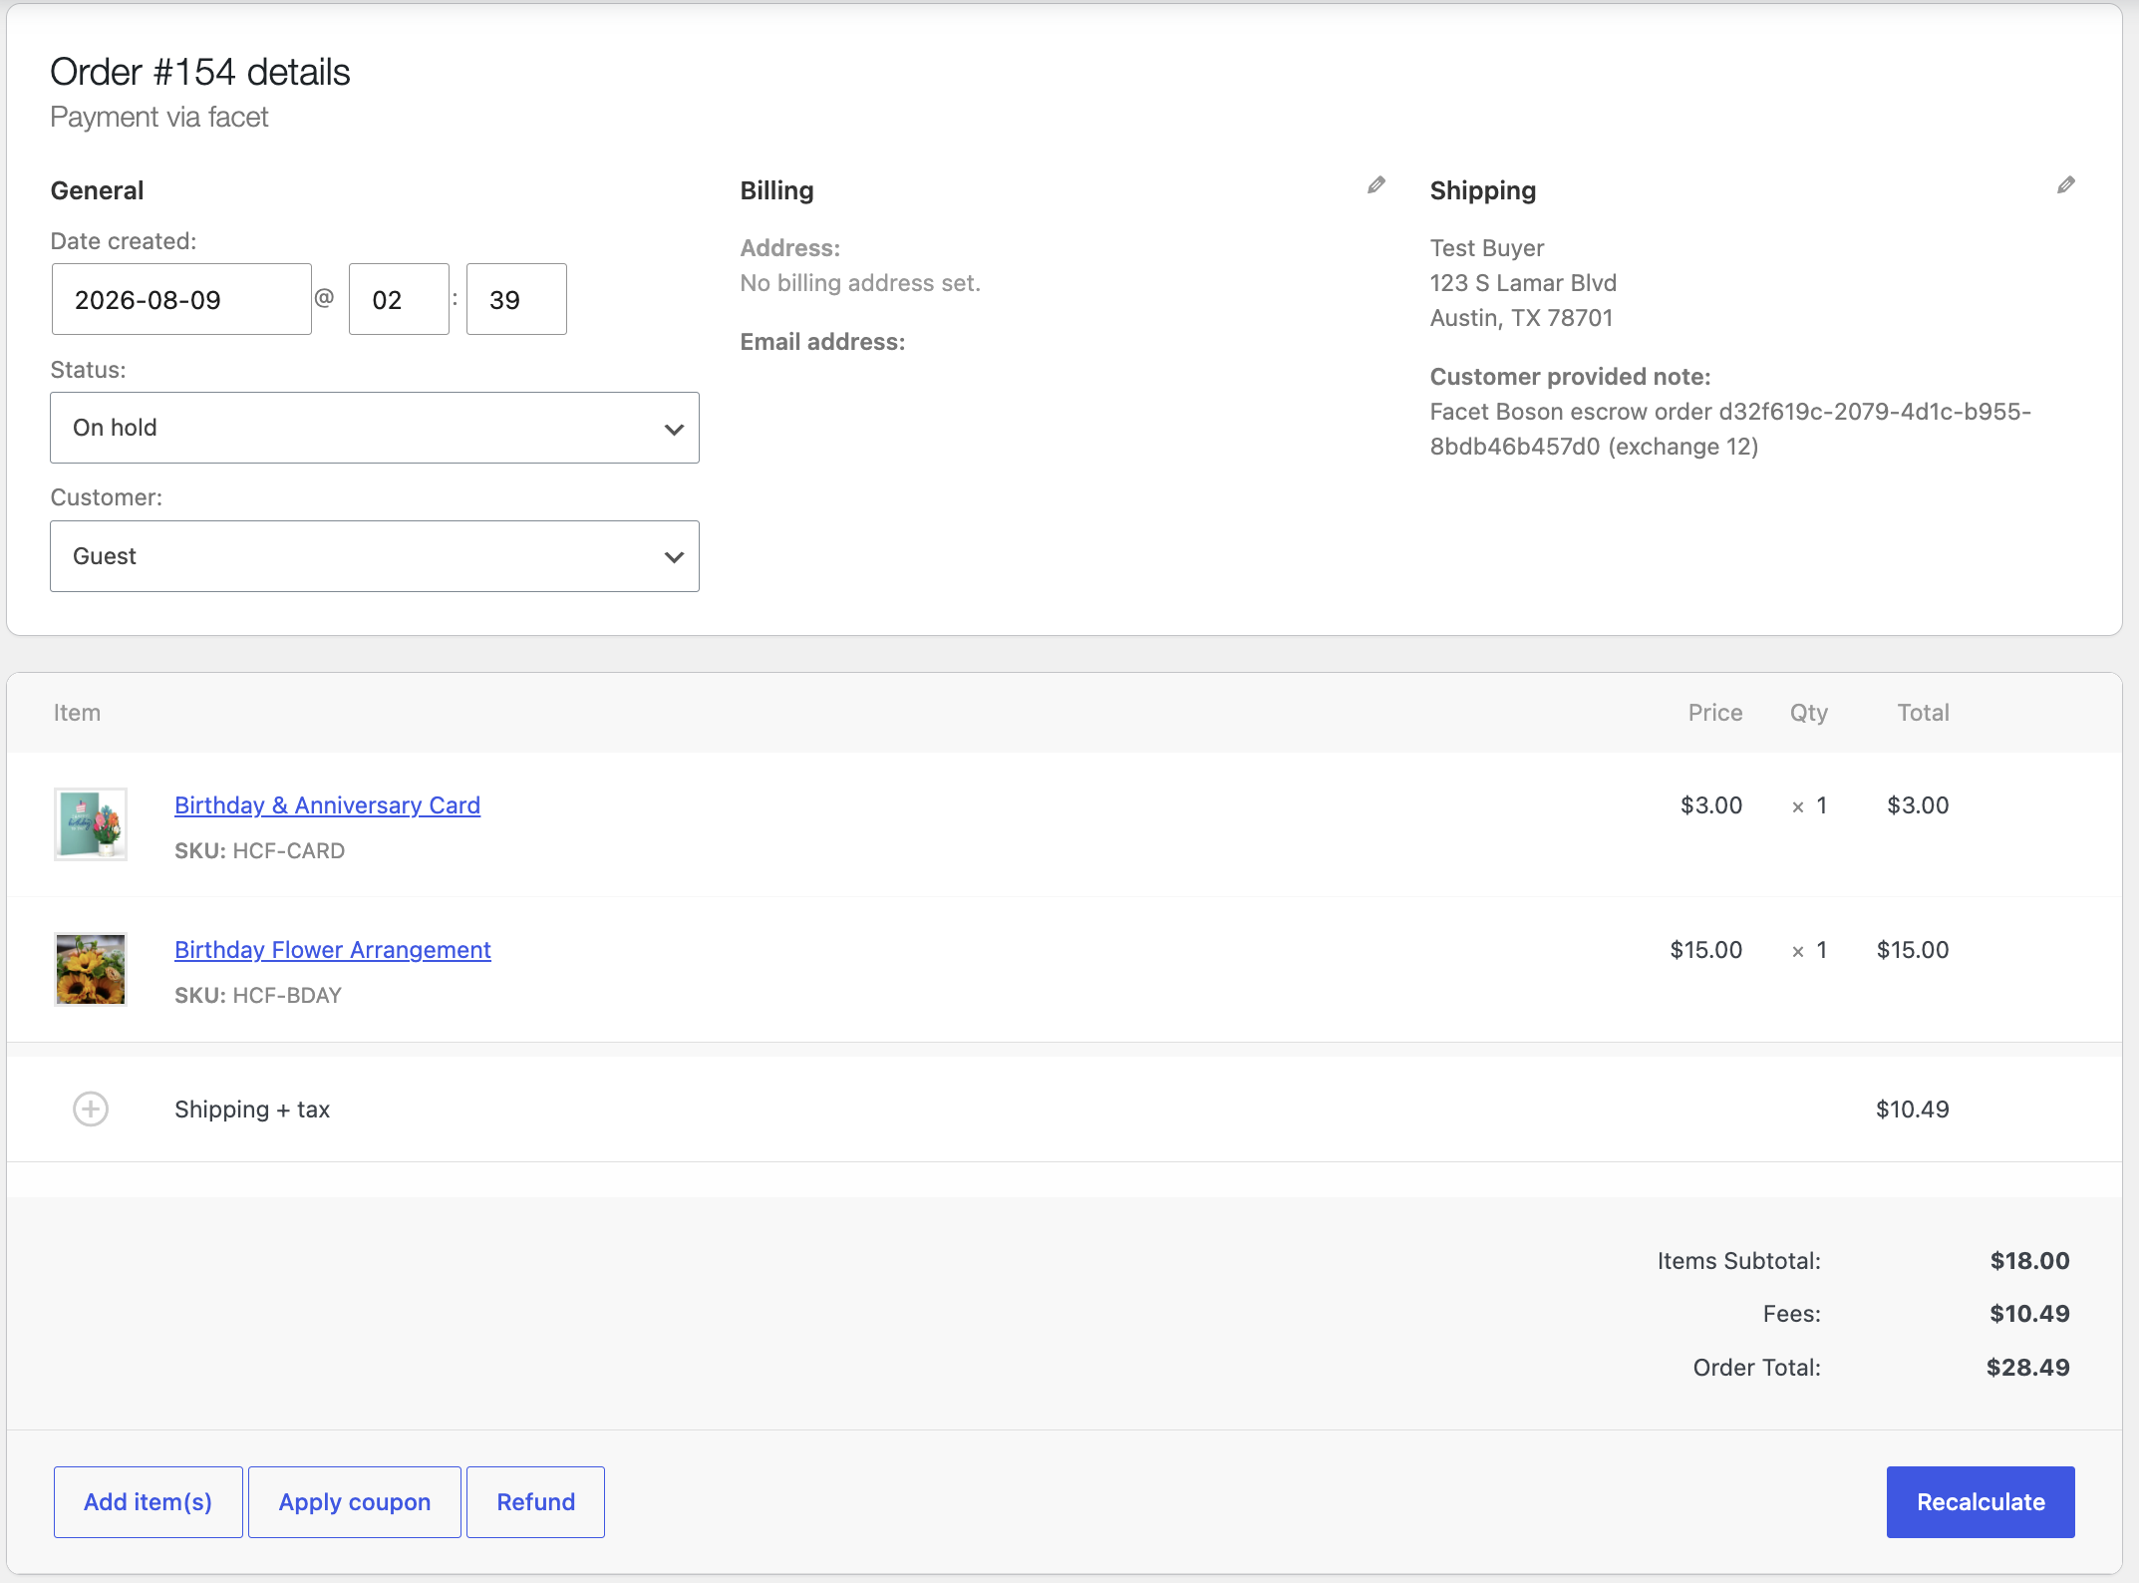Click the Price column header

click(x=1715, y=713)
